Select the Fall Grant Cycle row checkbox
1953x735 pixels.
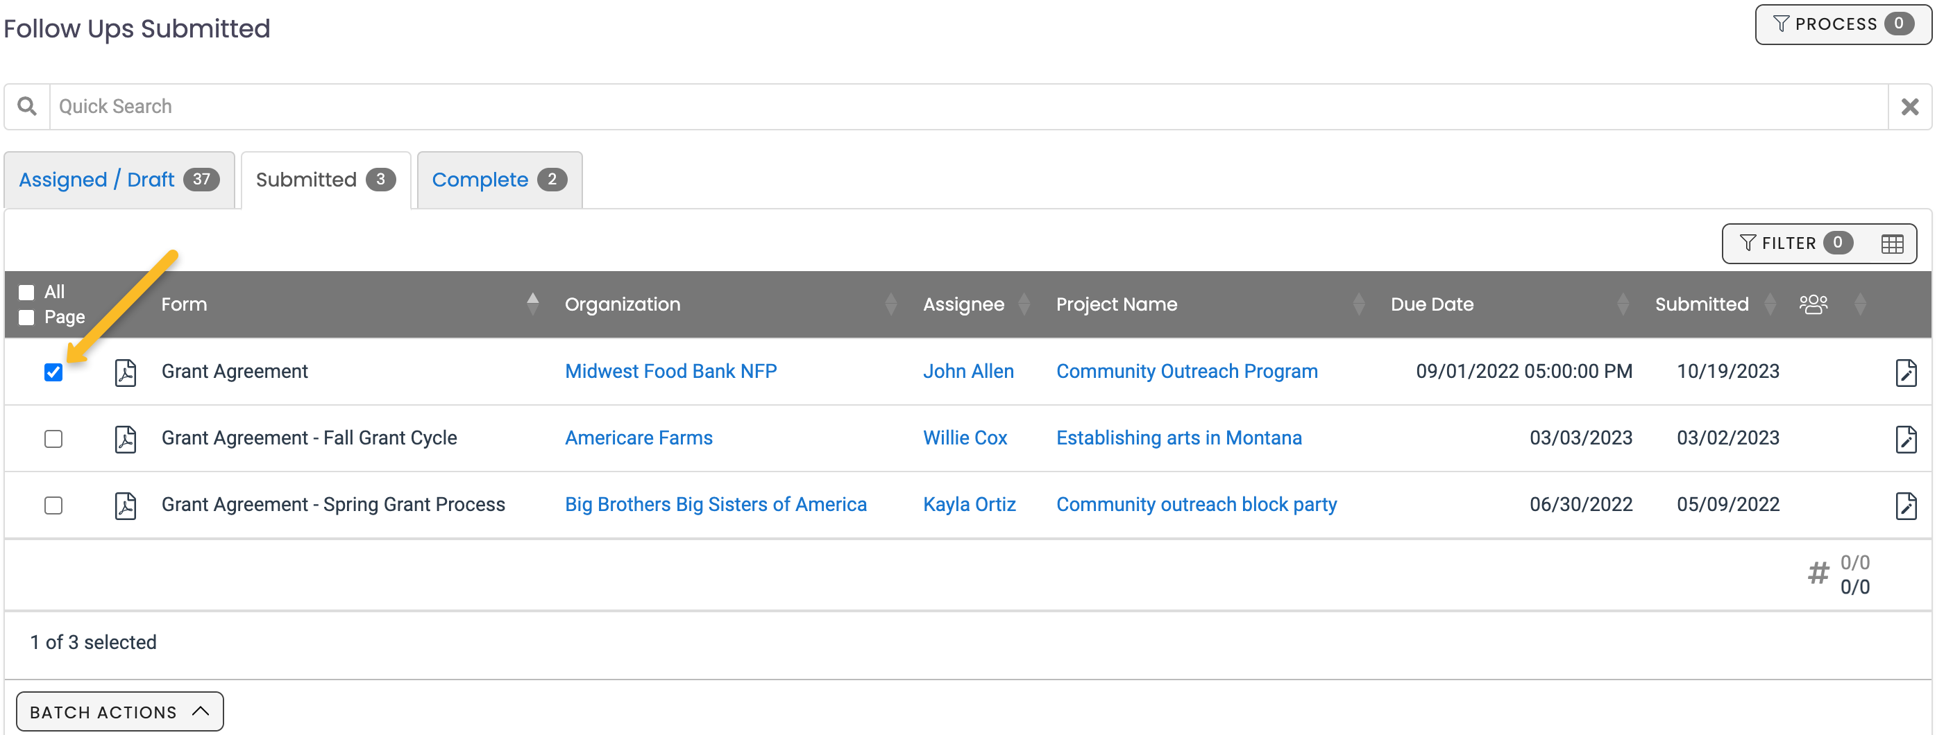(54, 438)
